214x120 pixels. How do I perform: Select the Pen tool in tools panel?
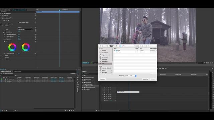[78, 88]
